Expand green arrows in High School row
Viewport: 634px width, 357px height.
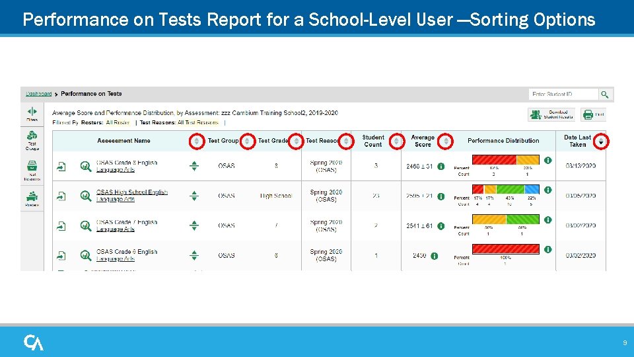pos(194,196)
